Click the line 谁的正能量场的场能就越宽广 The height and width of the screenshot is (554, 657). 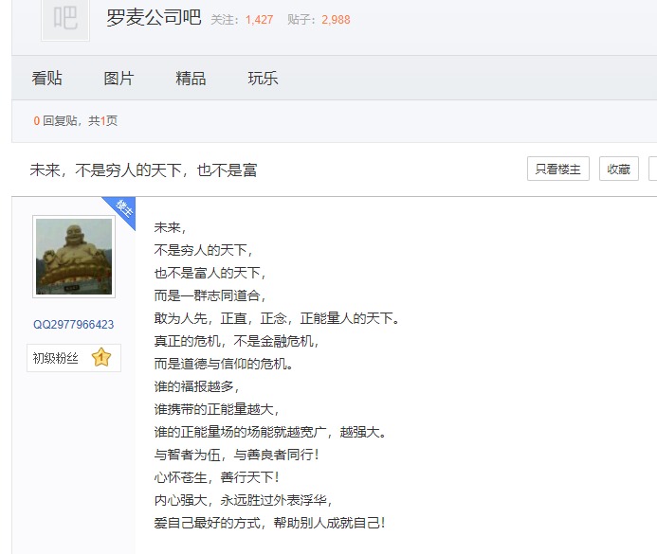270,432
